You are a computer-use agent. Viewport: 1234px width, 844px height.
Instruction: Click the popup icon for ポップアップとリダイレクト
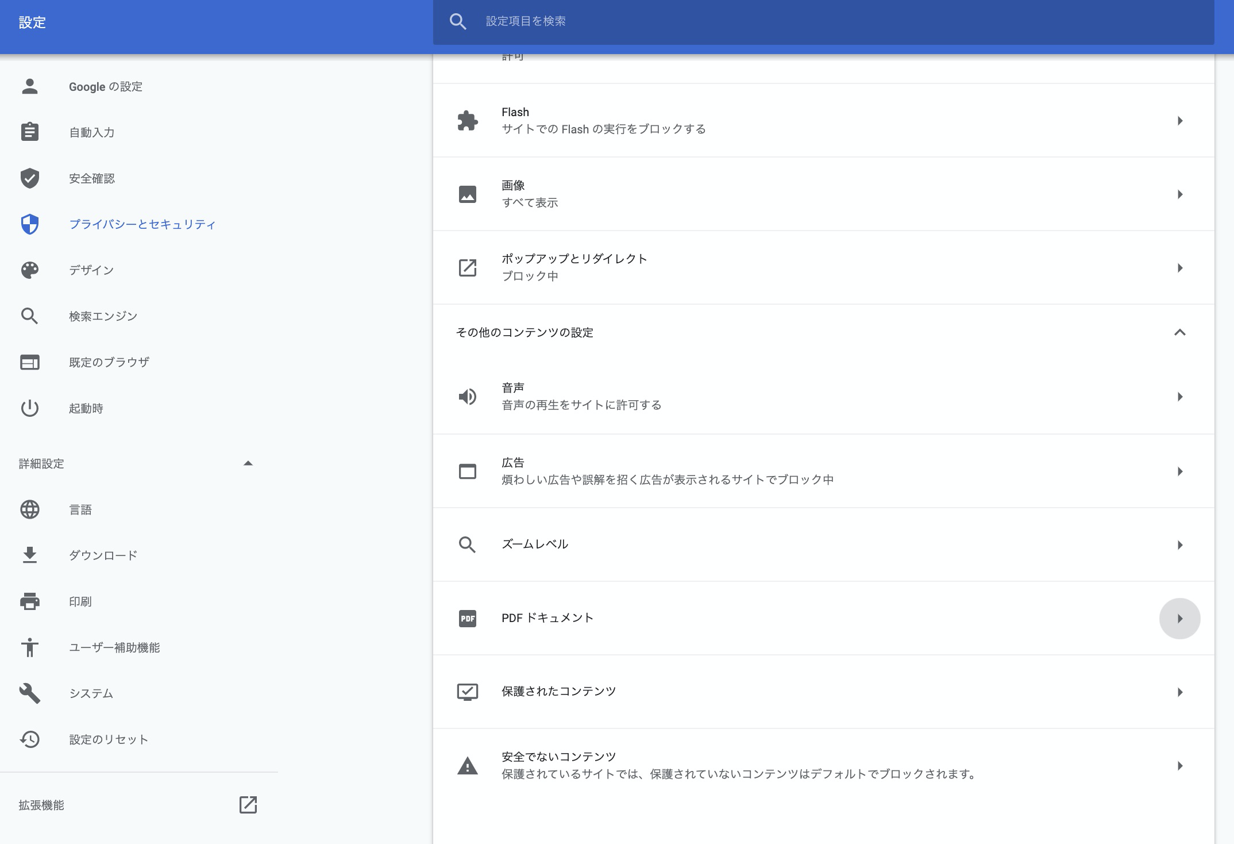468,268
